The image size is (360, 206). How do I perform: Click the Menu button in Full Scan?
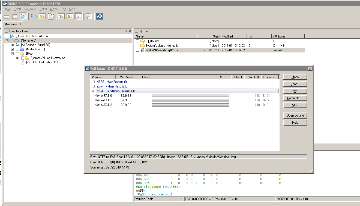[x=295, y=77]
